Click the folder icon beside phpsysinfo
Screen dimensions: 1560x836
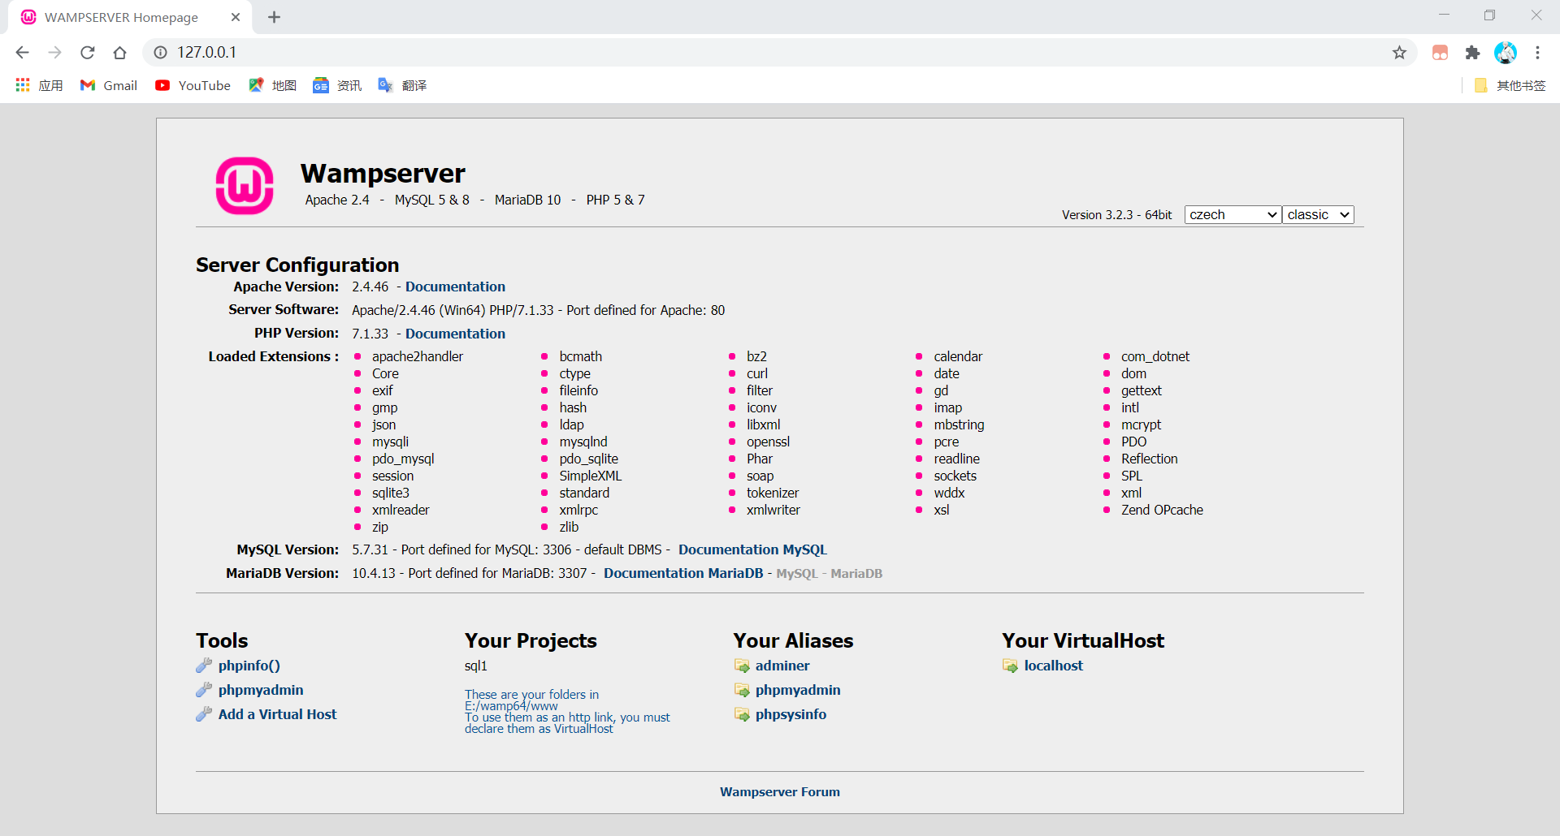tap(742, 714)
